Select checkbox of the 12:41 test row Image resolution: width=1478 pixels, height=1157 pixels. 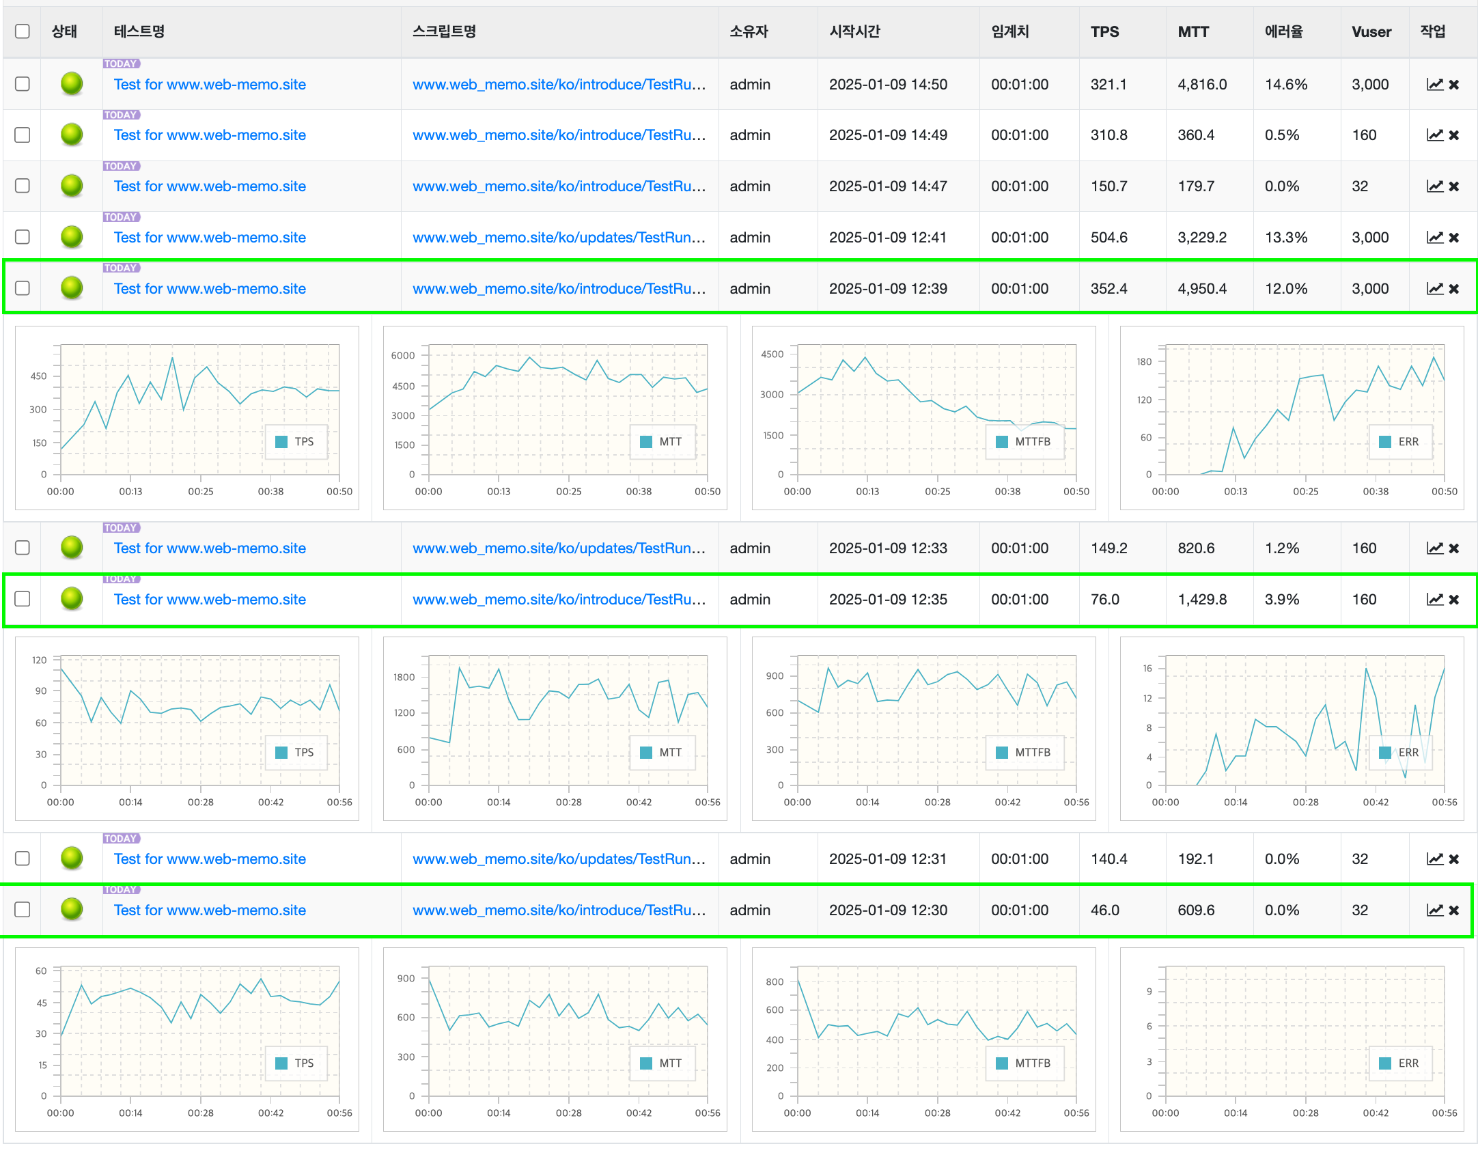pos(23,237)
